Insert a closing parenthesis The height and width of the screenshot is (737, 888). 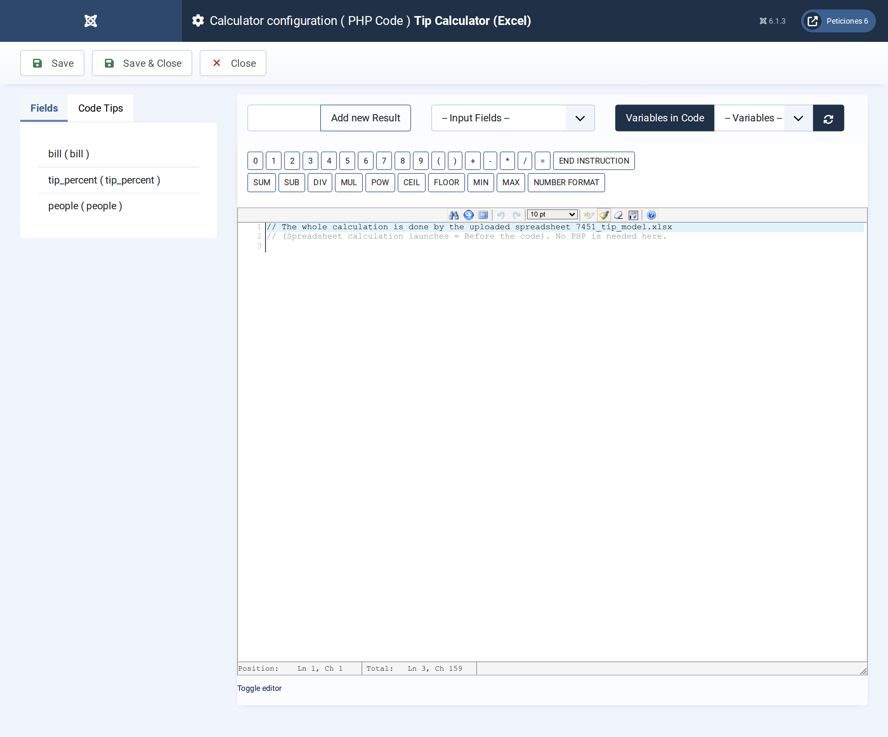click(455, 161)
